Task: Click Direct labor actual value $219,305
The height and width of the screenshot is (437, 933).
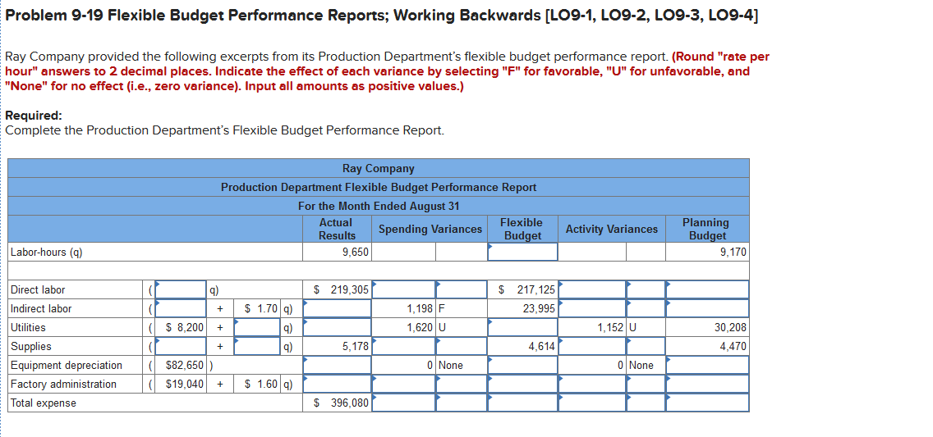Action: point(341,289)
